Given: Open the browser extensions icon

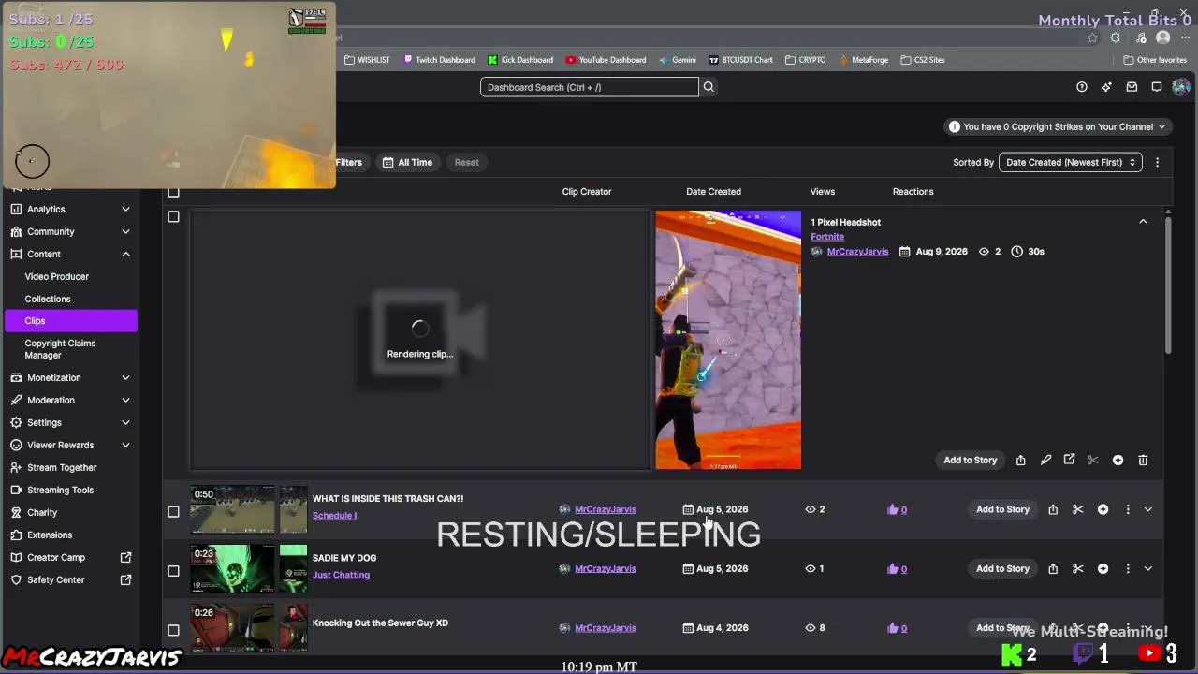Looking at the screenshot, I should pos(1115,37).
